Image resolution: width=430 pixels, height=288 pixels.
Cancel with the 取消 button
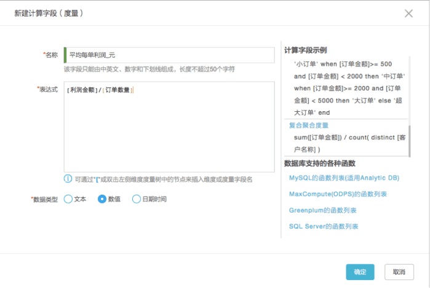[399, 272]
